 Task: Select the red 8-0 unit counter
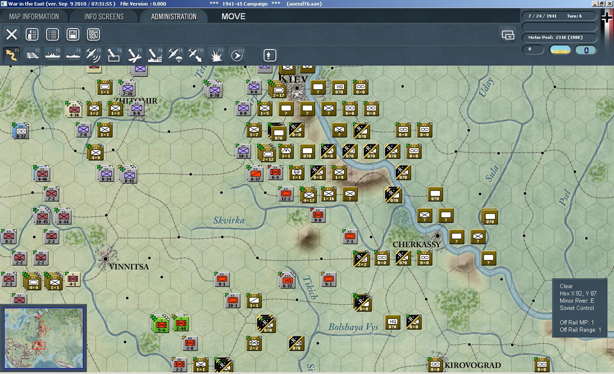(318, 216)
